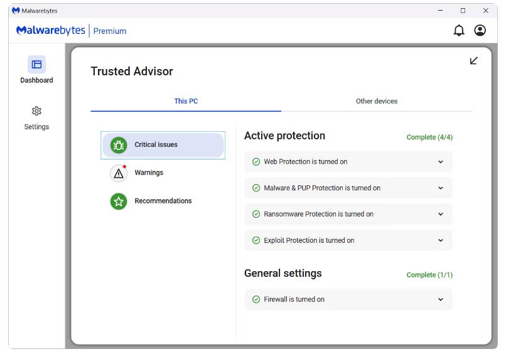This screenshot has height=354, width=506.
Task: Expand Malware & PUP Protection chevron
Action: 440,188
